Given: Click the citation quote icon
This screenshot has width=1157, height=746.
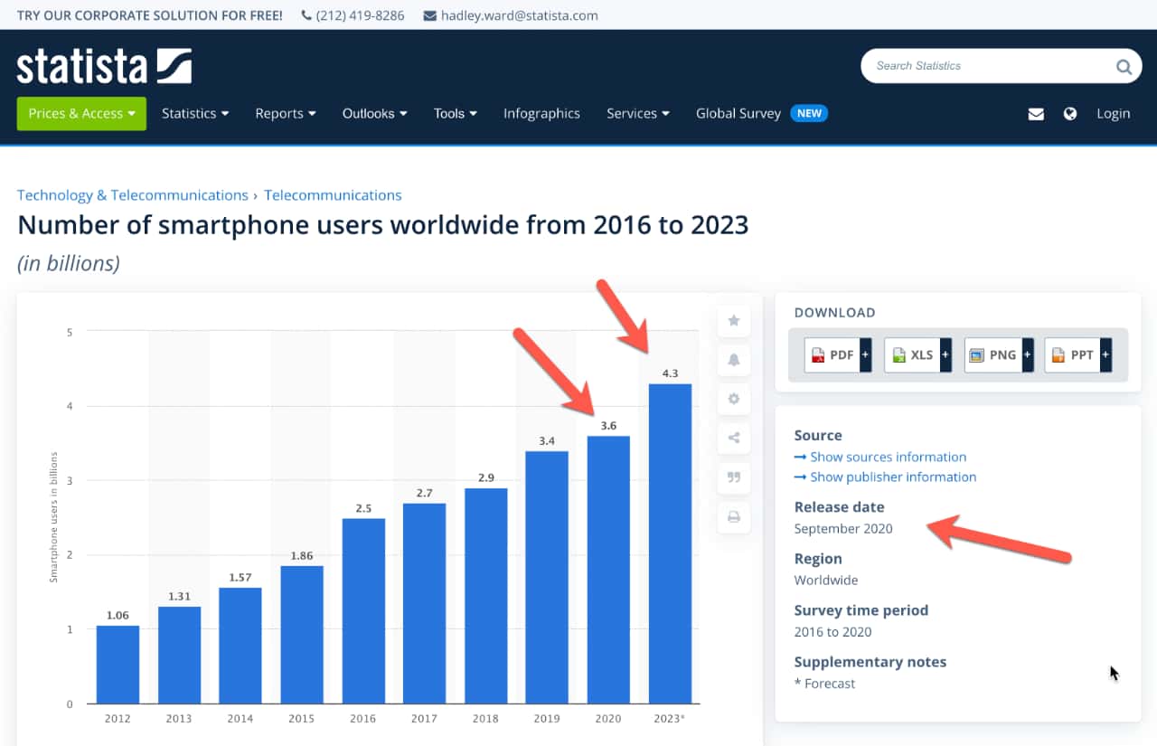Looking at the screenshot, I should click(734, 477).
